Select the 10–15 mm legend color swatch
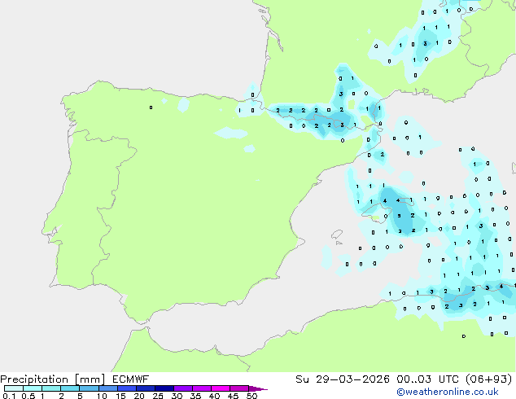 pyautogui.click(x=107, y=388)
